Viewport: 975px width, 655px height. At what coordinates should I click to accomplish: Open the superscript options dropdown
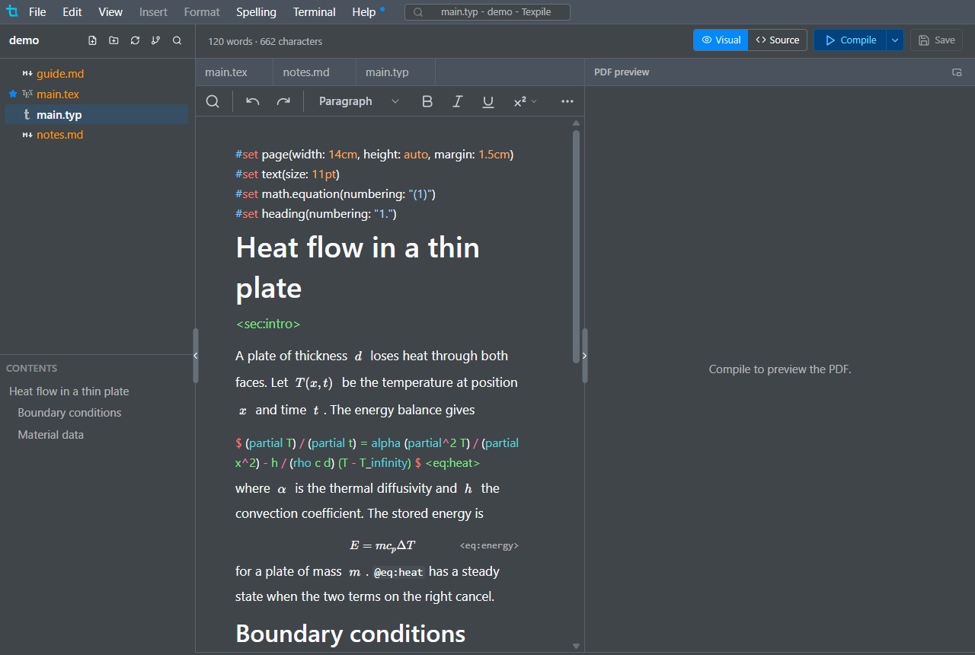click(525, 101)
